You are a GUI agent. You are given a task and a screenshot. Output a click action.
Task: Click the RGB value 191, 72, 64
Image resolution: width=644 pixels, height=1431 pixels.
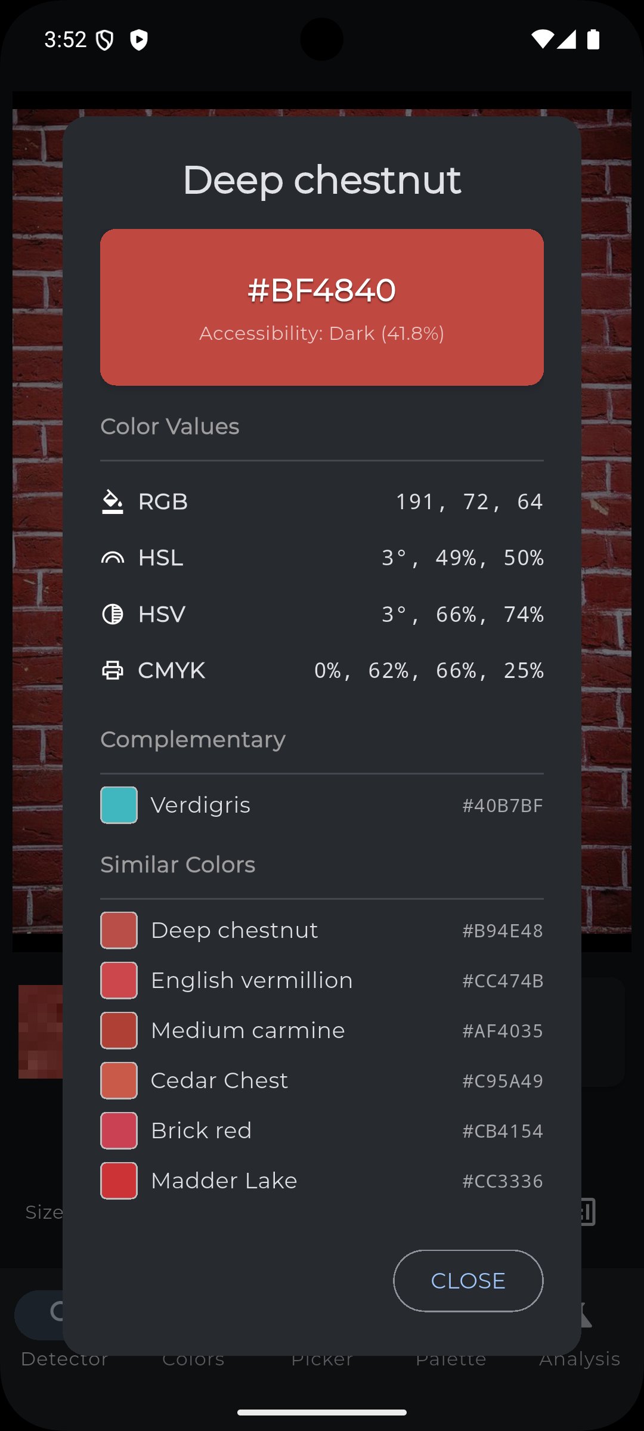click(x=469, y=502)
